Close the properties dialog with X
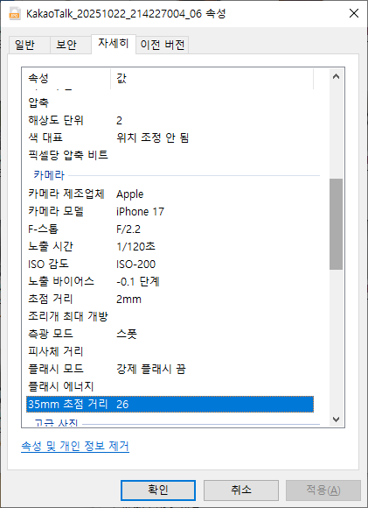 pyautogui.click(x=354, y=13)
